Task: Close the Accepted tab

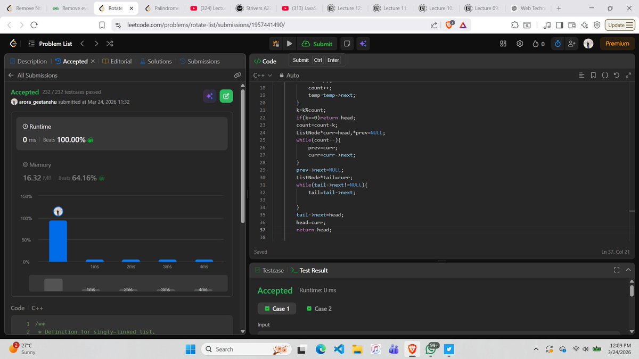Action: (x=93, y=61)
